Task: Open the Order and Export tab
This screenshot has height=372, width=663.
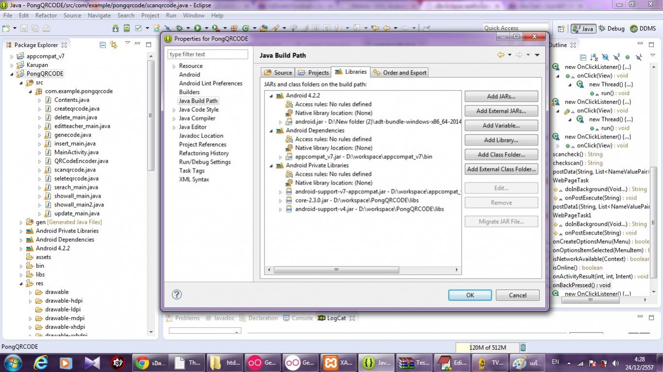Action: pyautogui.click(x=400, y=73)
